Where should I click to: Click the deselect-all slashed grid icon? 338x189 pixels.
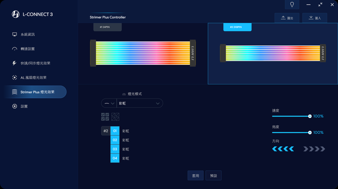[115, 116]
